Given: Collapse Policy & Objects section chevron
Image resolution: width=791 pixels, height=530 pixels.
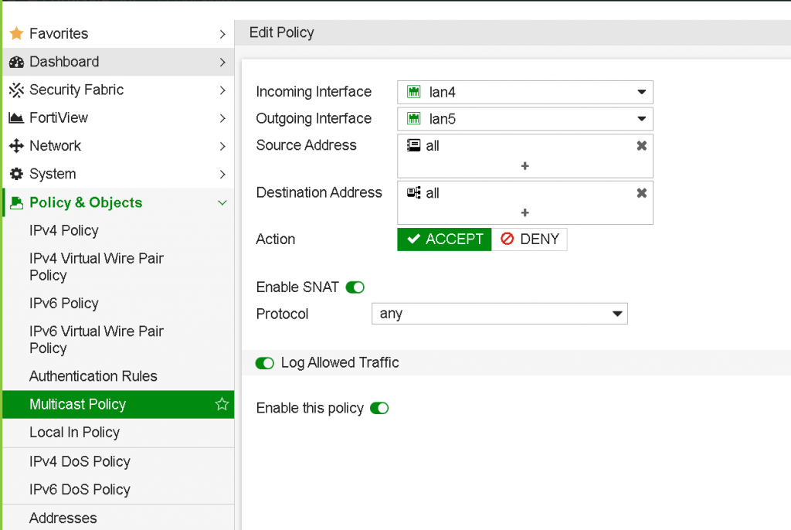Looking at the screenshot, I should (222, 203).
